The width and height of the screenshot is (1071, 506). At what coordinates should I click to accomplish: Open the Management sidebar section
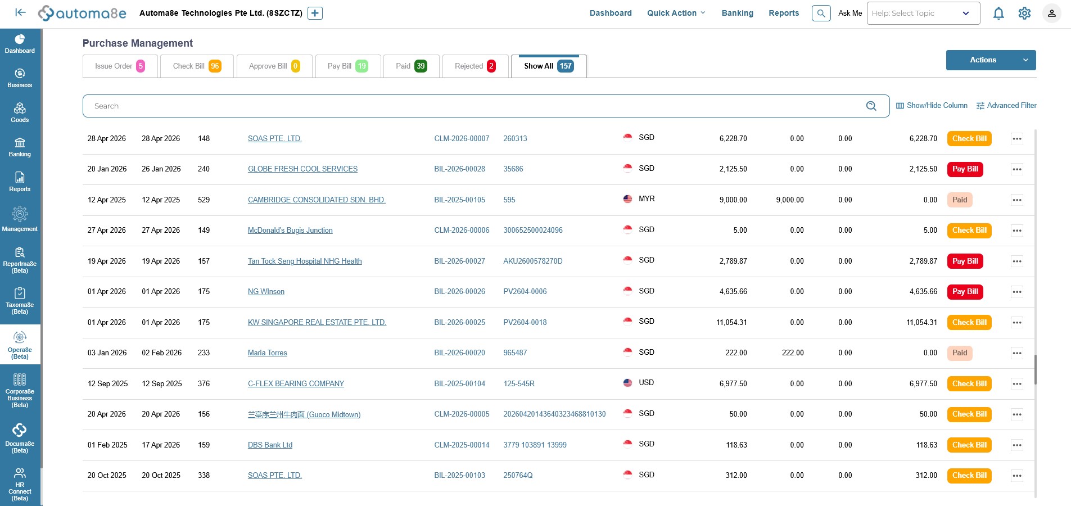point(20,219)
